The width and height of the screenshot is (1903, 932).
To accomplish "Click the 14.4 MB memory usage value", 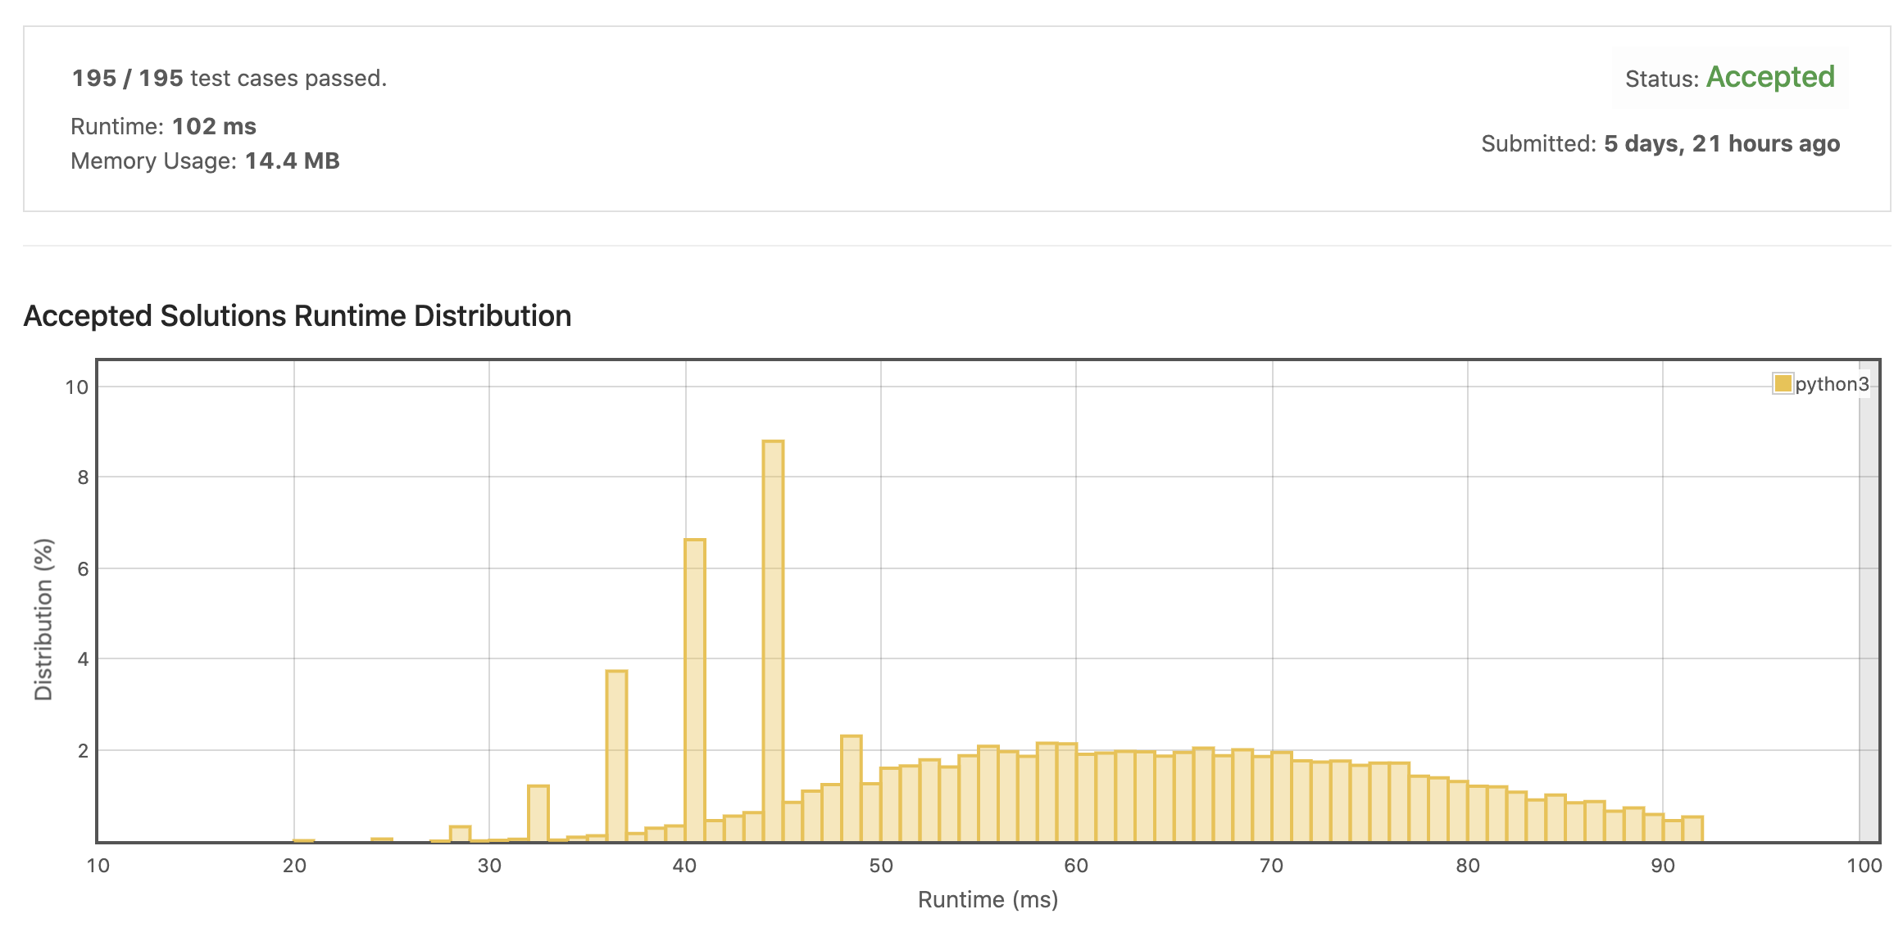I will [x=292, y=161].
